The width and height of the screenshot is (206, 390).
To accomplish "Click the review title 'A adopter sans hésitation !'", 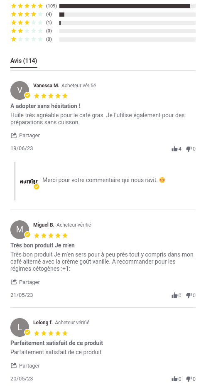I will (x=45, y=106).
